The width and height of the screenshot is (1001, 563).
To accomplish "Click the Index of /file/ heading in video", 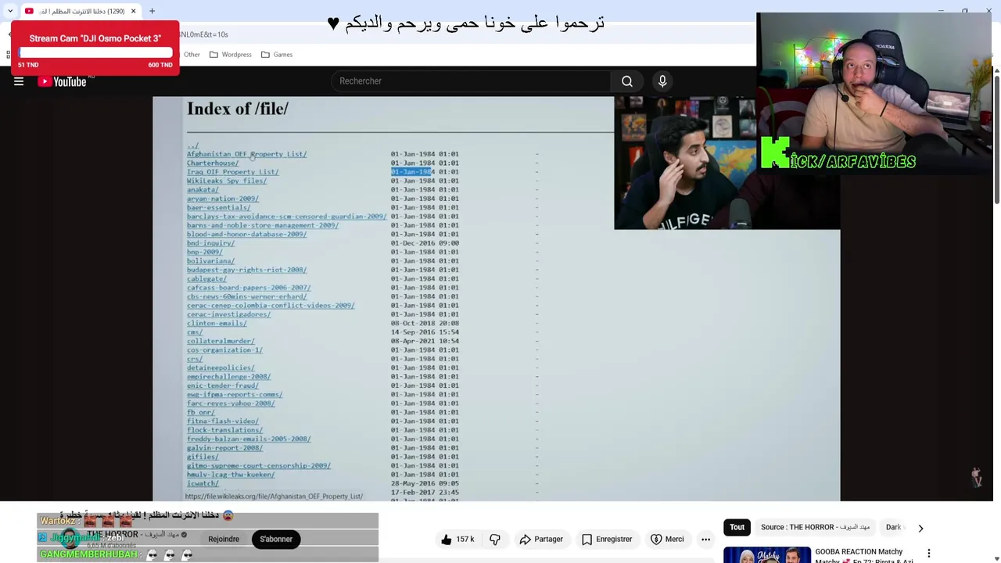I will pyautogui.click(x=238, y=109).
